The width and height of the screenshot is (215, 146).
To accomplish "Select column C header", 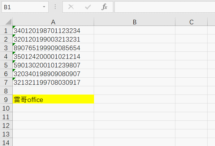I will click(x=191, y=22).
